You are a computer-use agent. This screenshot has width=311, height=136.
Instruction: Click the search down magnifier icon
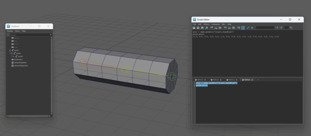point(277,28)
